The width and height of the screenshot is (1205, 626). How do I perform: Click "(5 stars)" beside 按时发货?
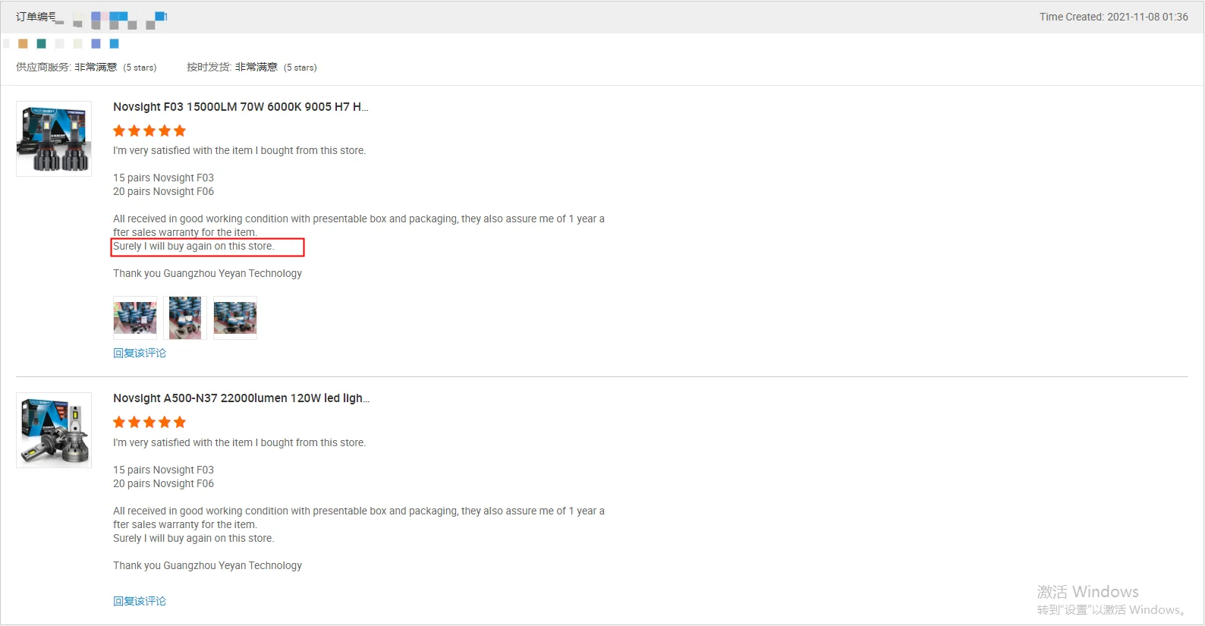click(300, 68)
